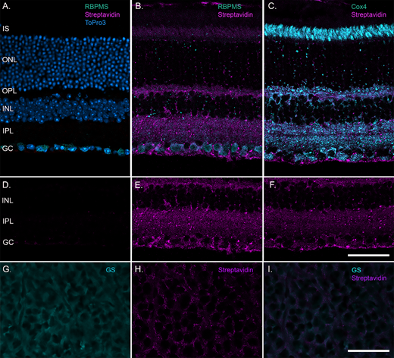Click the RBPMS label in panel A

[96, 7]
